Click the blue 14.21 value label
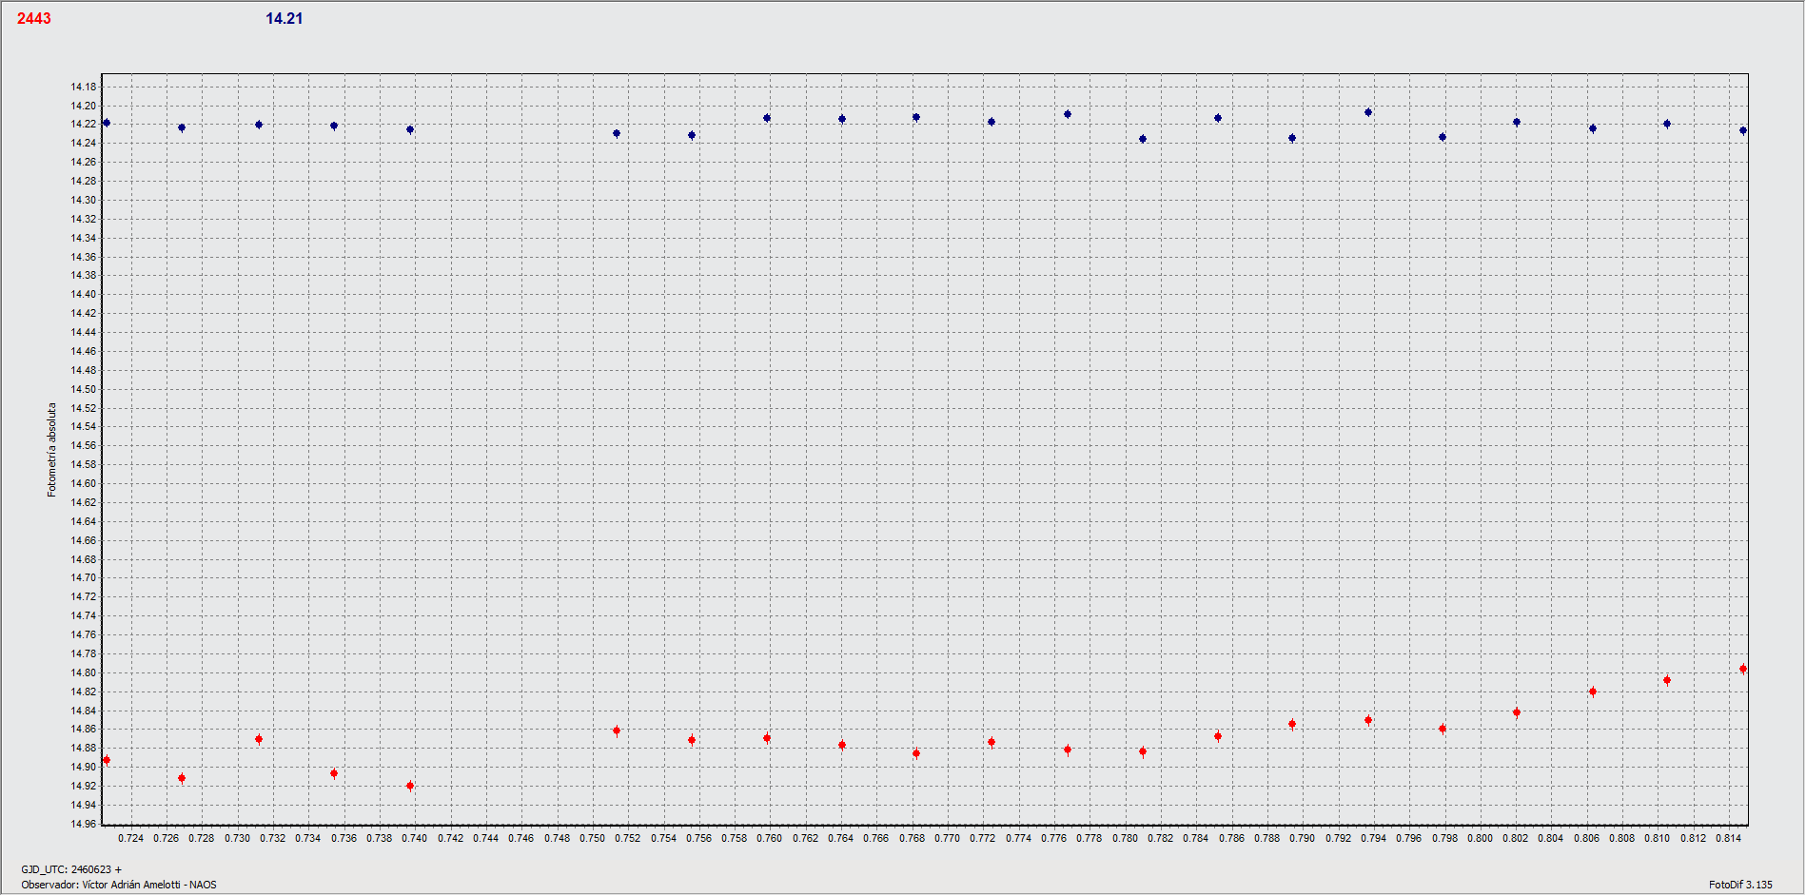Viewport: 1806px width, 896px height. 284,18
